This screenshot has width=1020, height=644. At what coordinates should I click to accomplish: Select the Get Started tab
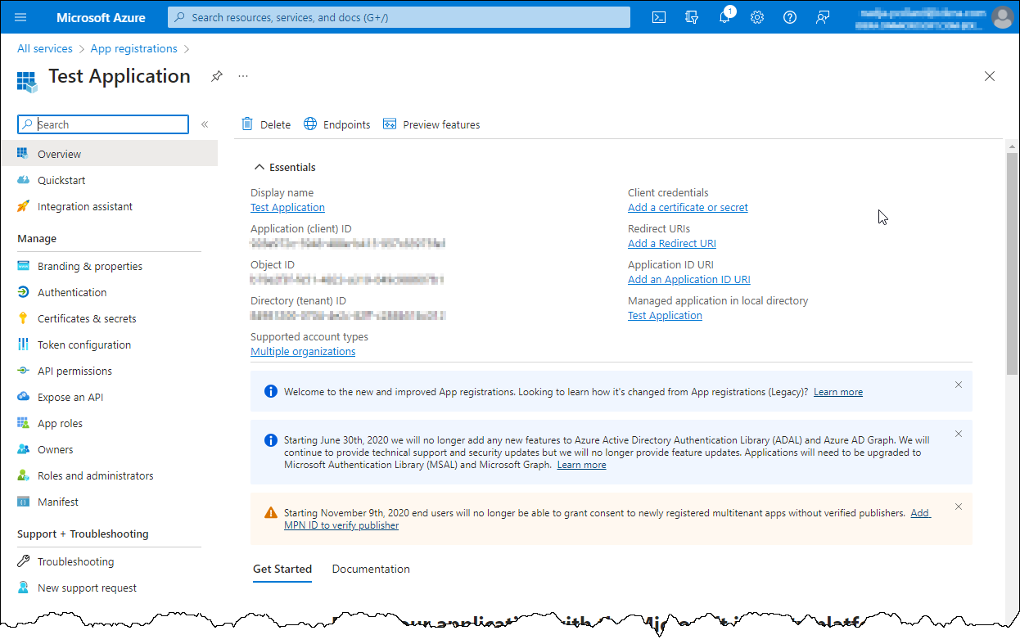[282, 569]
